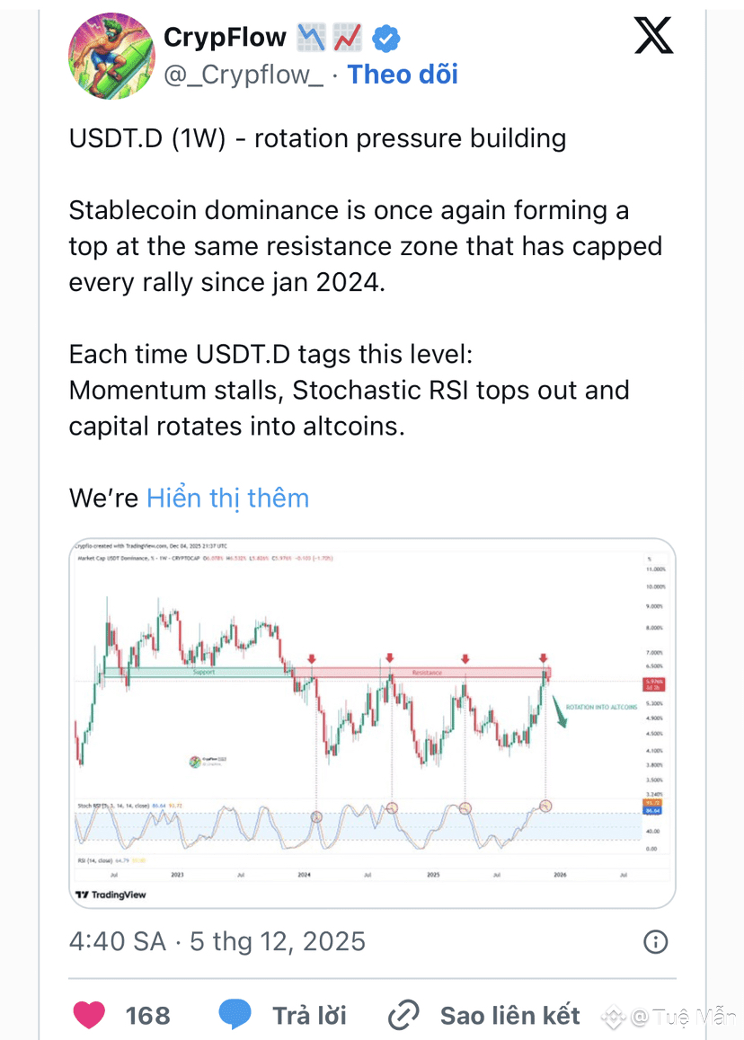Open the 4:40 SA timestamp link

(x=117, y=940)
